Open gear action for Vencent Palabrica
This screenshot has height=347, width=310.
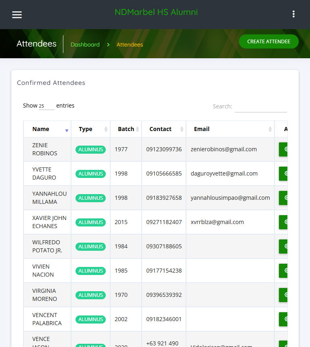tap(283, 319)
